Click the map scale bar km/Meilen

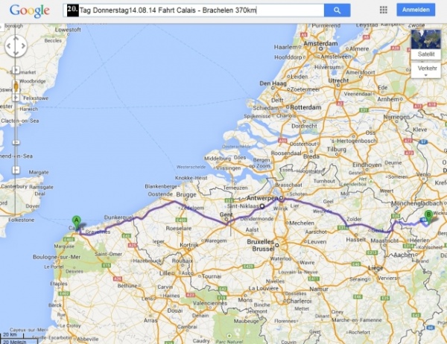coord(19,338)
